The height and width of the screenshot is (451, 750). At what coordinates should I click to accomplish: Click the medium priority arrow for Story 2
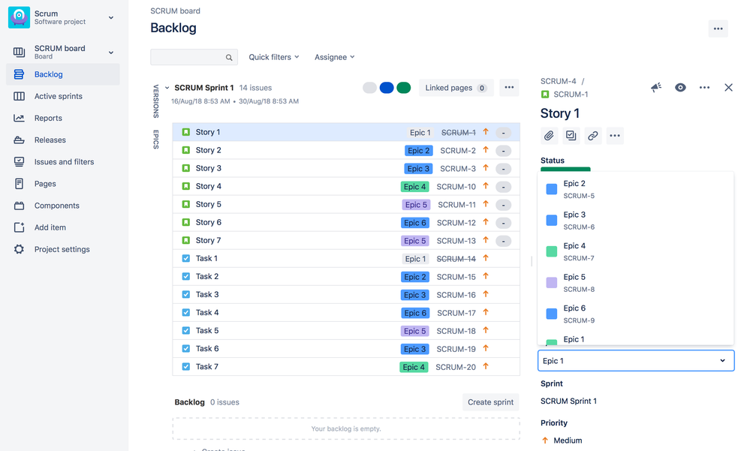486,150
